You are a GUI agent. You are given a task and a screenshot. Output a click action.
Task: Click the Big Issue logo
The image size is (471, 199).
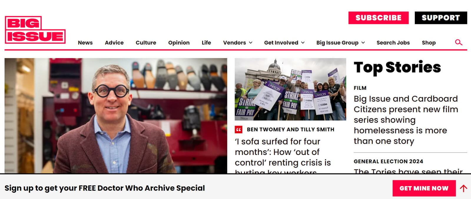[x=35, y=30]
